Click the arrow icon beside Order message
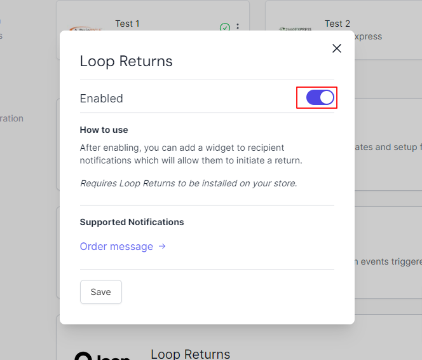Viewport: 422px width, 360px height. tap(162, 246)
